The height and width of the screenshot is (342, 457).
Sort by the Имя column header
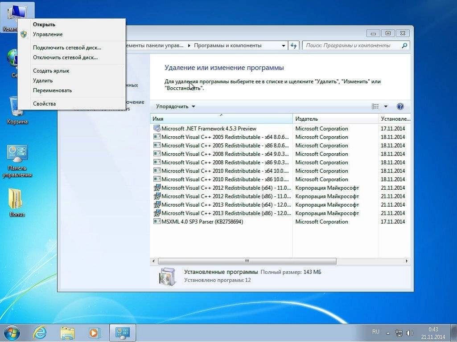tap(222, 119)
